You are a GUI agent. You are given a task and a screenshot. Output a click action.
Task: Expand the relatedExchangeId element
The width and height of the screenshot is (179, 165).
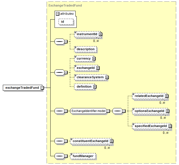pyautogui.click(x=167, y=96)
